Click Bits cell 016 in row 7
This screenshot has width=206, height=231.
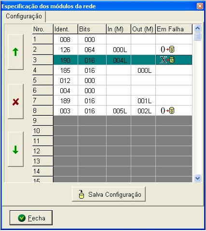coord(92,100)
